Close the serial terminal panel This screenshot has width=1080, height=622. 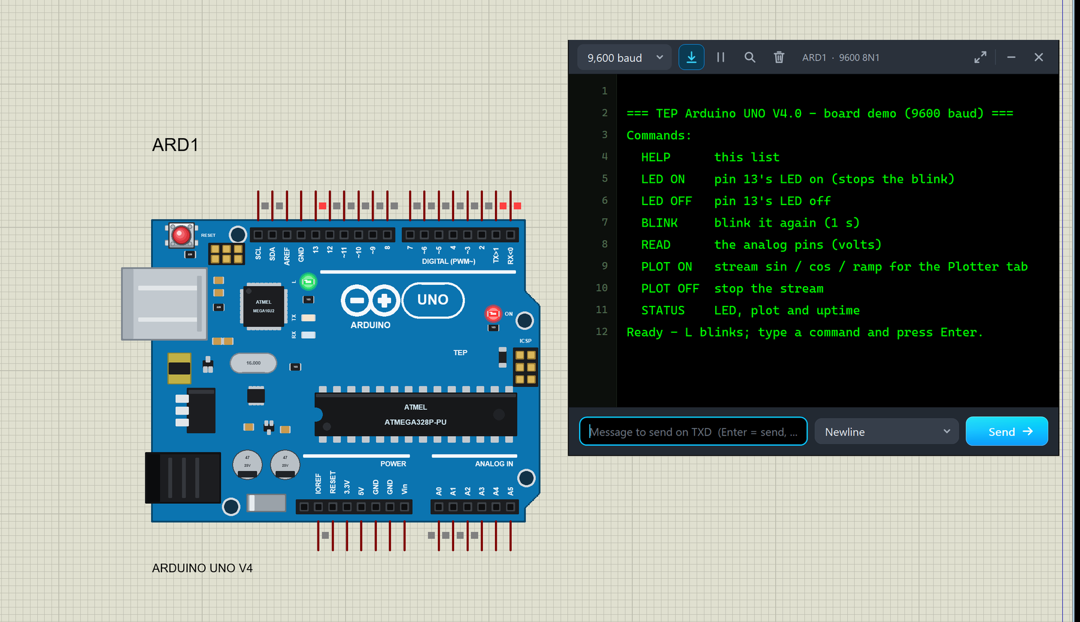(1039, 58)
